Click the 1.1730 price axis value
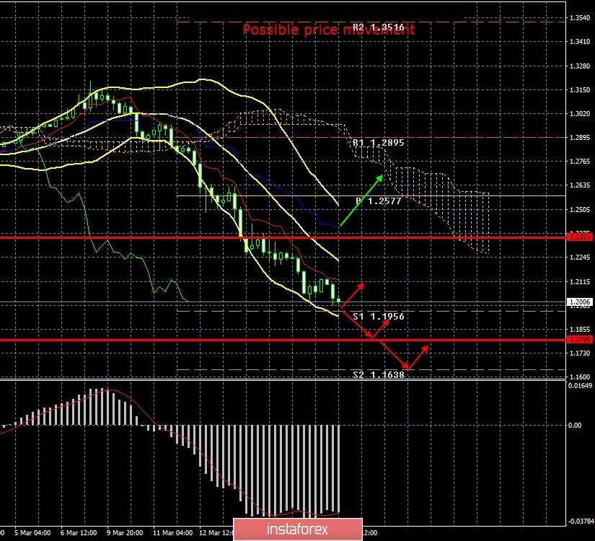 click(x=580, y=353)
